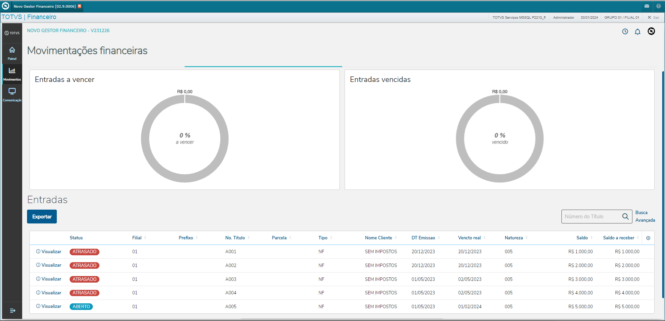665x321 pixels.
Task: Sort table by Saldo a receber column
Action: tap(621, 238)
